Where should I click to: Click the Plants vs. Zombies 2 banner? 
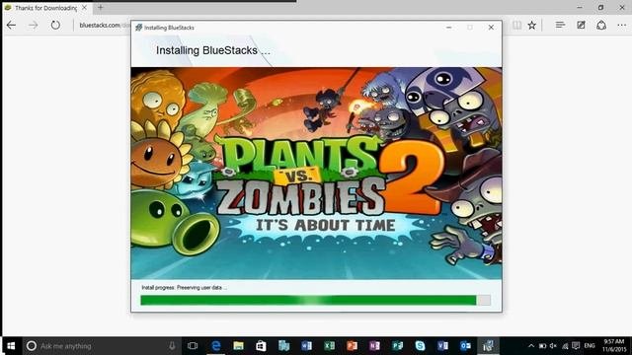coord(316,174)
